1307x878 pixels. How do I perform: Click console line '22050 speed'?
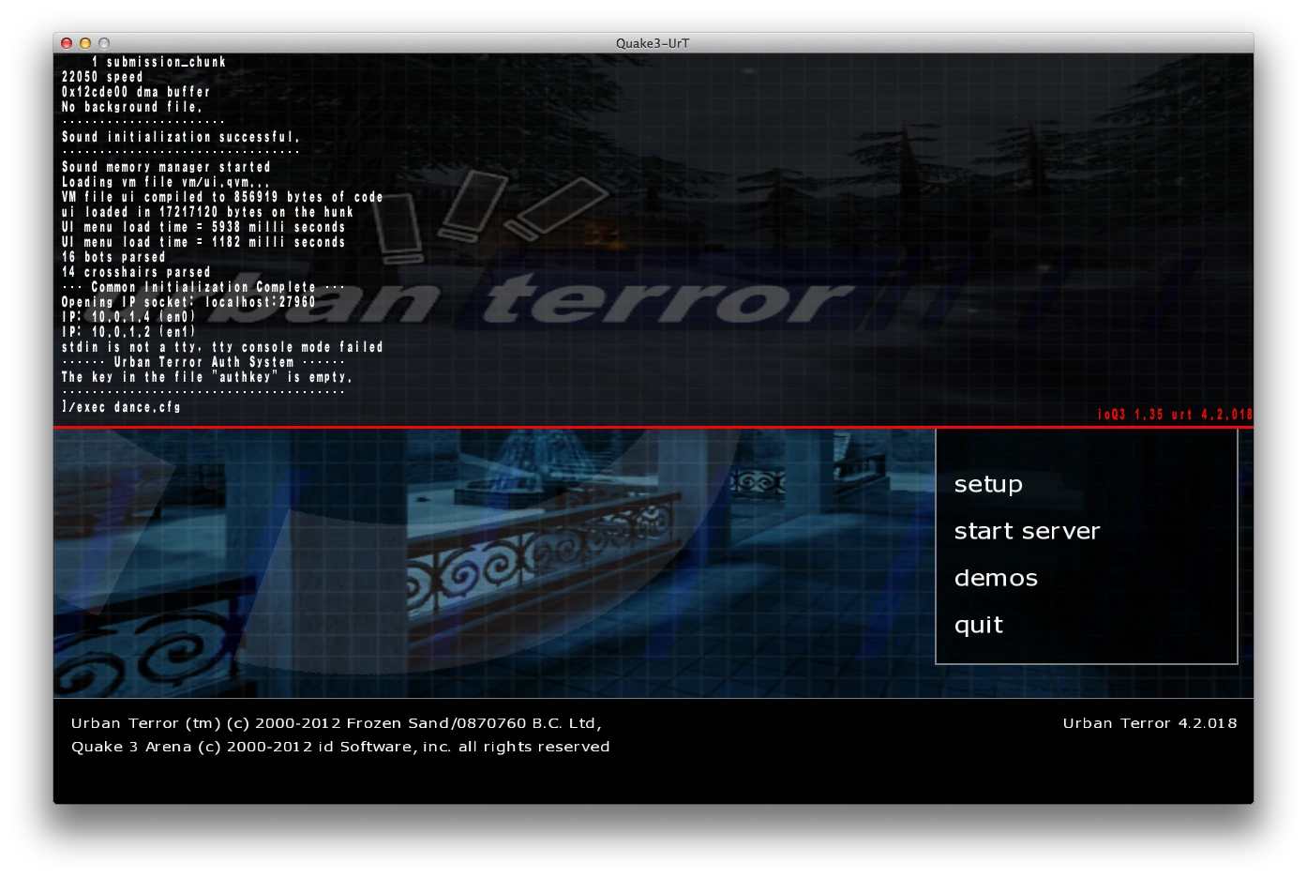pos(102,77)
